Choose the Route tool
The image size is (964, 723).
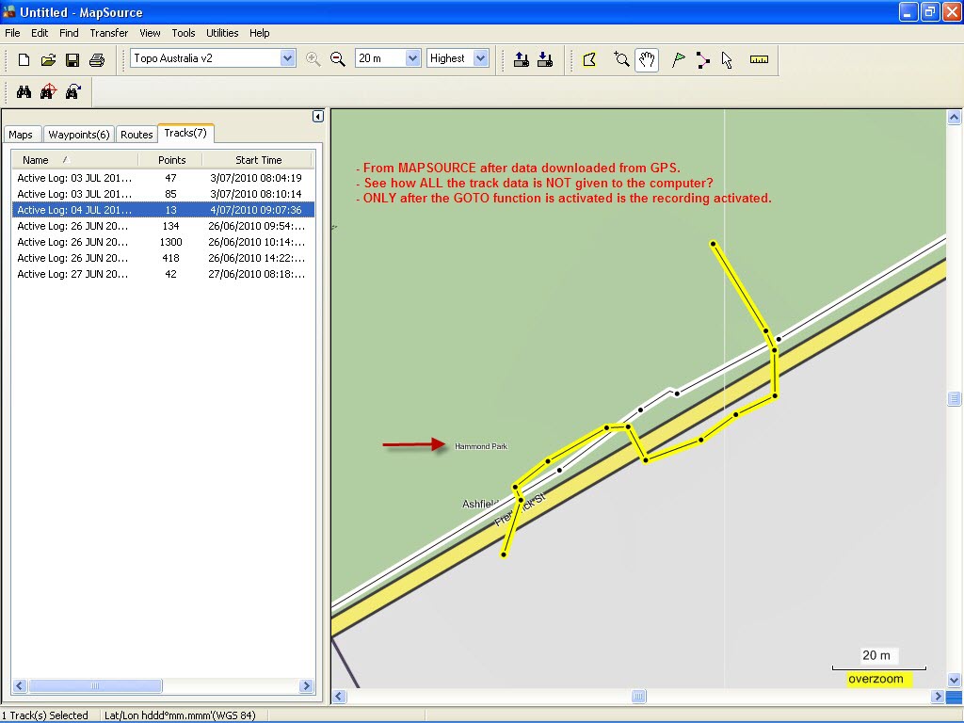pyautogui.click(x=702, y=59)
